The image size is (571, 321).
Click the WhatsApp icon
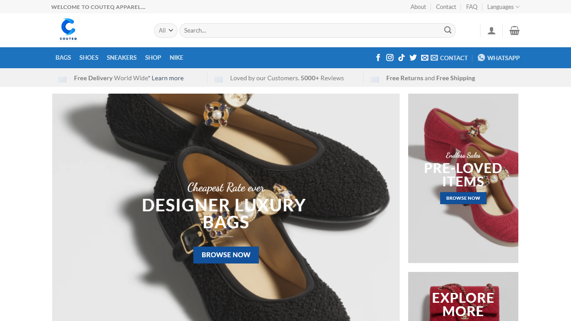tap(481, 58)
